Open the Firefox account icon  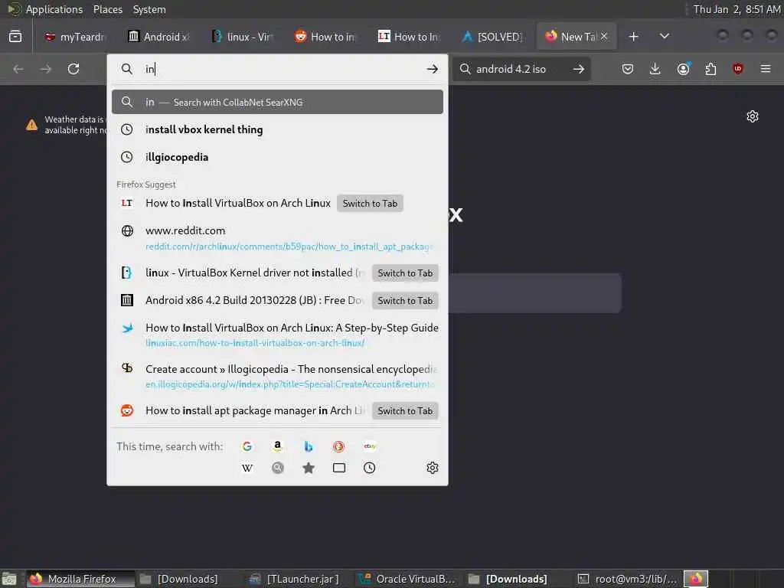(x=684, y=68)
